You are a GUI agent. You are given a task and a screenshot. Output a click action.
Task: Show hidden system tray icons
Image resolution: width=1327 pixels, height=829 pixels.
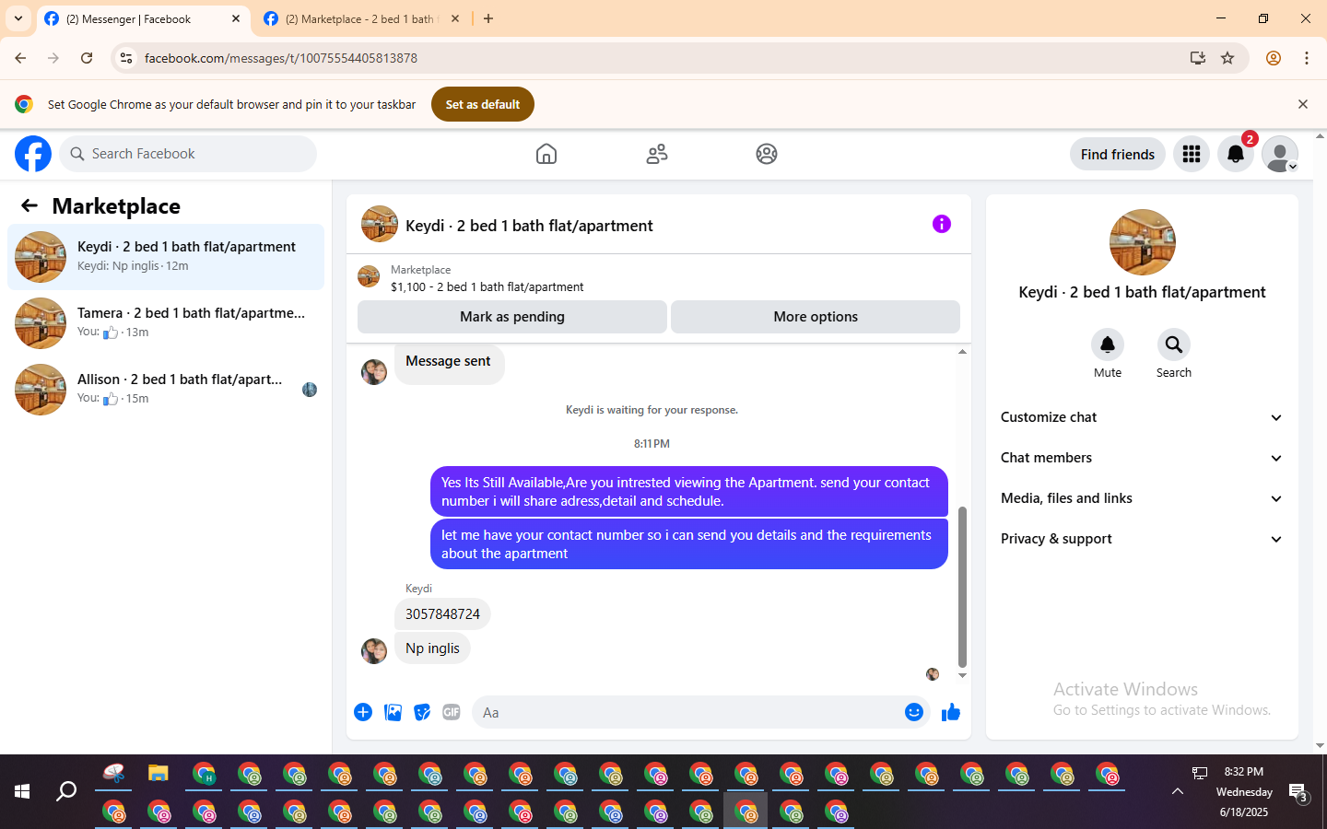pyautogui.click(x=1178, y=791)
